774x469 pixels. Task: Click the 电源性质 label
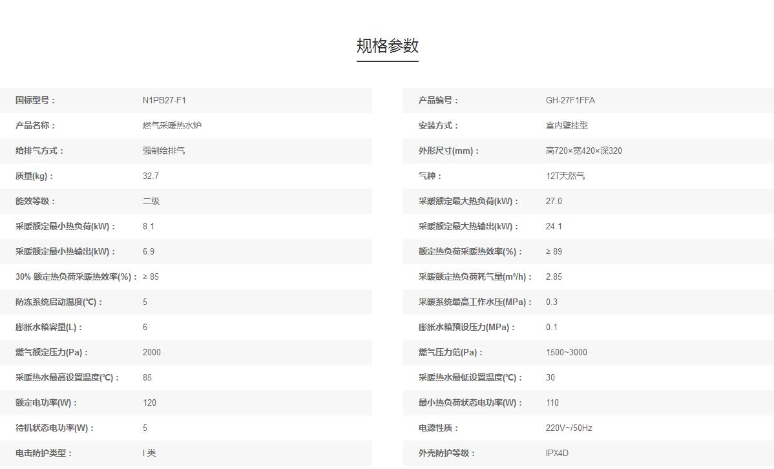439,428
